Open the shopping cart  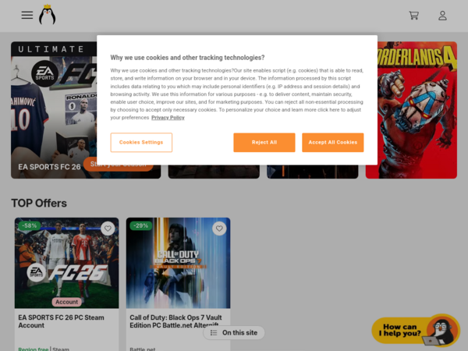(x=414, y=16)
